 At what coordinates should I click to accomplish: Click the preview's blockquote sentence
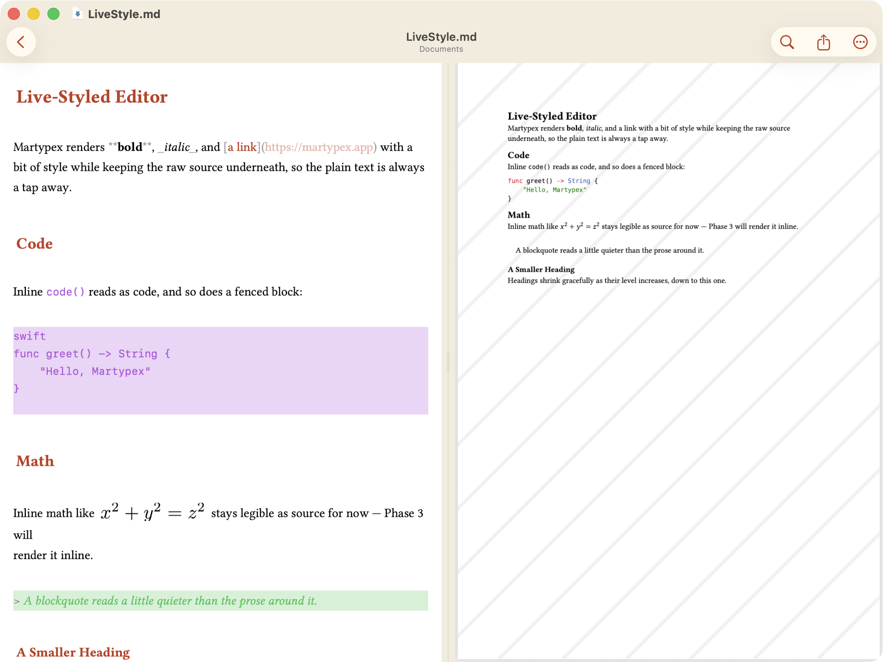pos(610,250)
